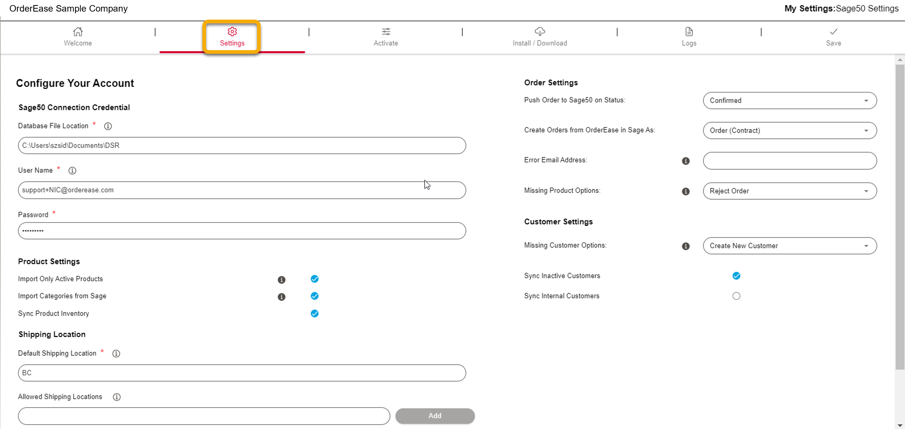Click the Error Email Address input field
The width and height of the screenshot is (905, 429).
click(790, 161)
